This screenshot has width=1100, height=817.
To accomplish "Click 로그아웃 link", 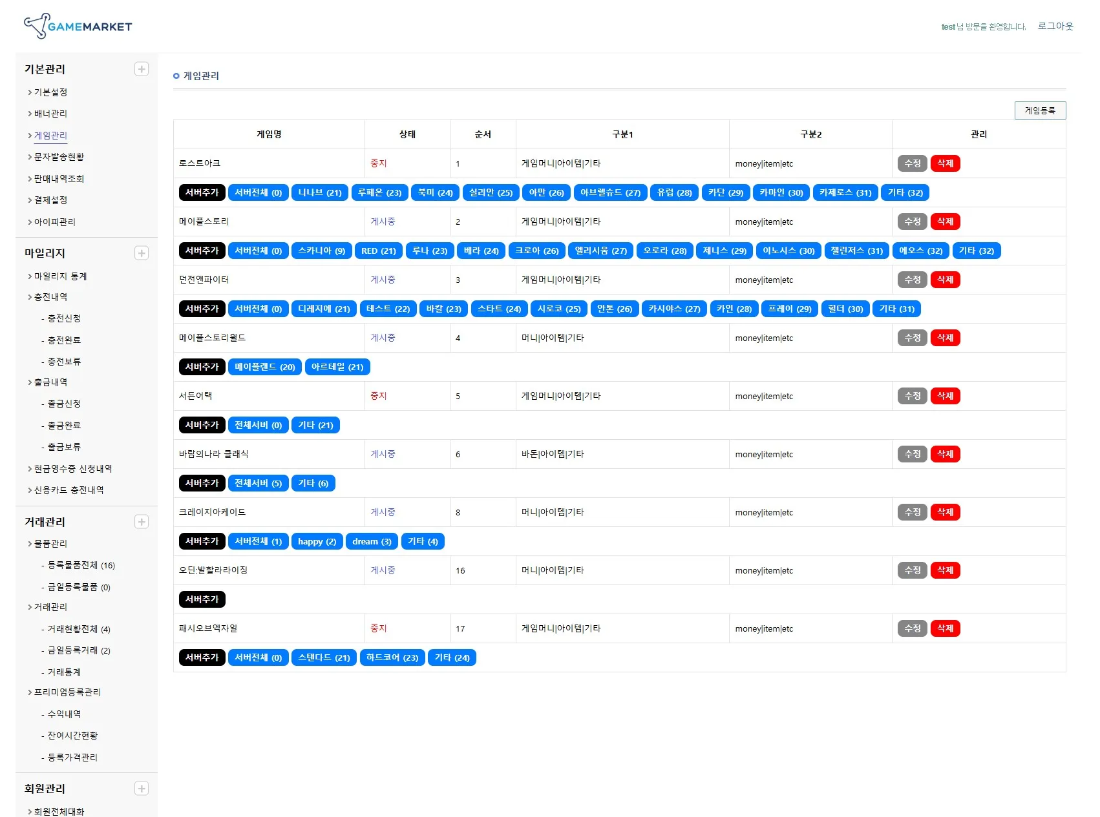I will (x=1055, y=26).
